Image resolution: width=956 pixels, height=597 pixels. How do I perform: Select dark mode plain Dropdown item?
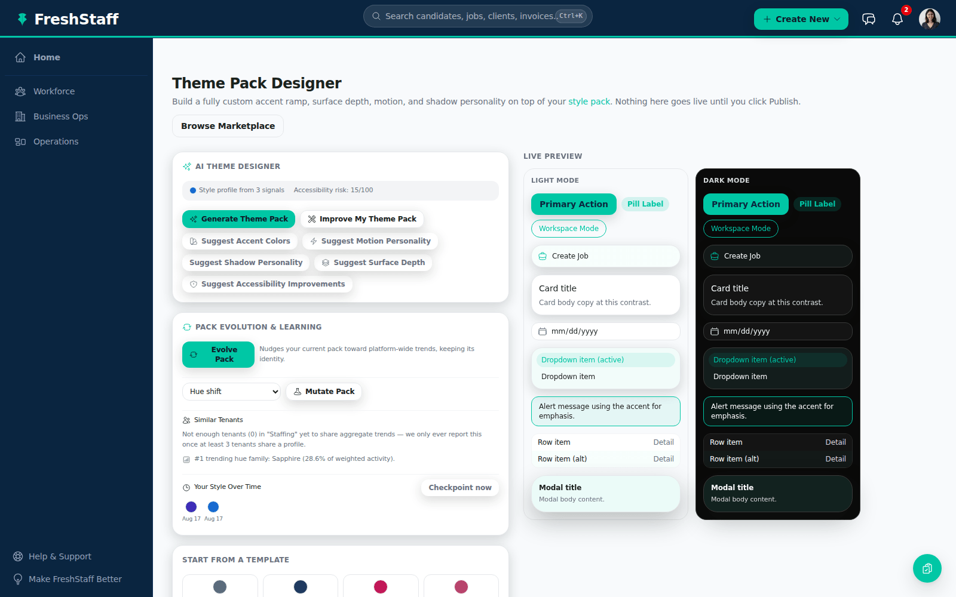click(x=778, y=377)
